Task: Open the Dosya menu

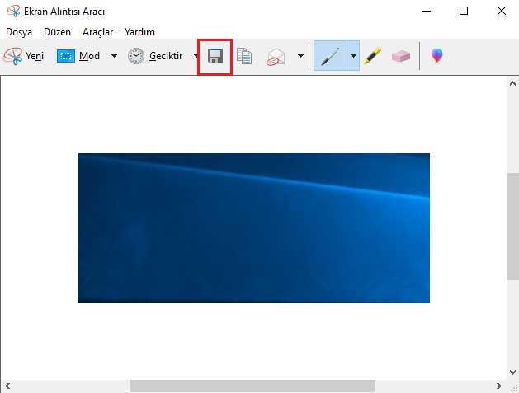Action: point(19,32)
